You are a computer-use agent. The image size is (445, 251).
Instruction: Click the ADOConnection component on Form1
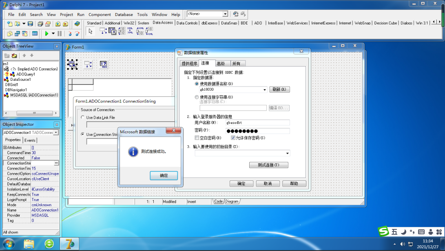(72, 64)
